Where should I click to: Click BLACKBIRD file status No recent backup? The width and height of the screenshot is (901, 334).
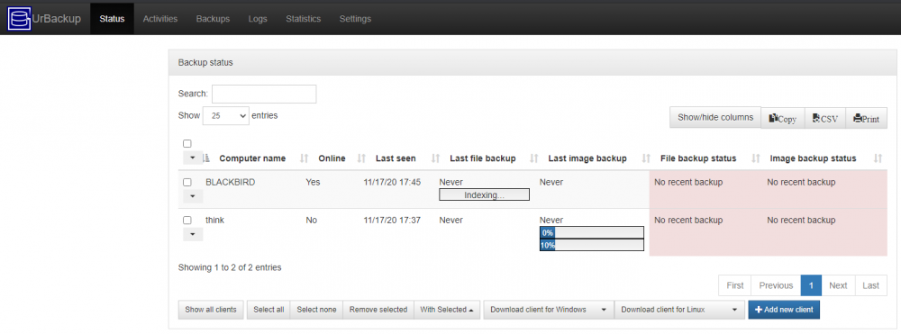688,183
